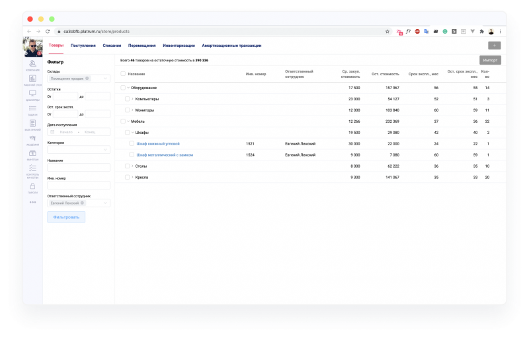This screenshot has height=338, width=529.
Task: Open the Категории dropdown in filter
Action: coord(79,150)
